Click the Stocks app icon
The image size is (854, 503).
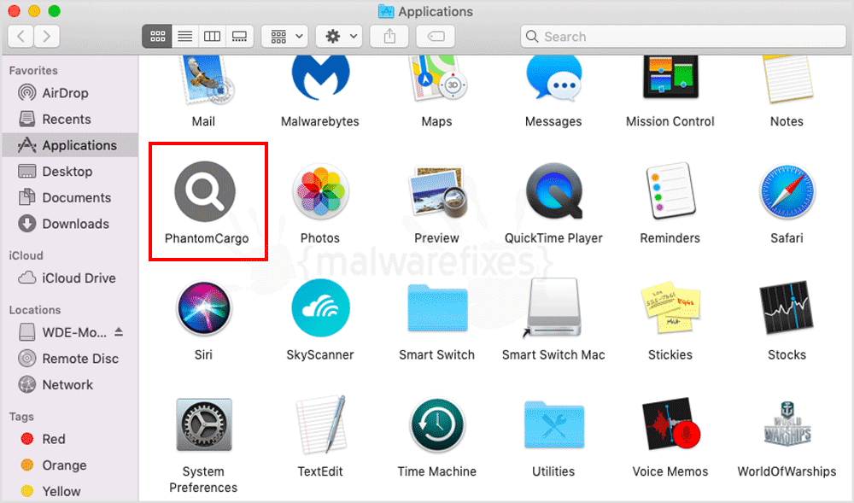point(787,308)
